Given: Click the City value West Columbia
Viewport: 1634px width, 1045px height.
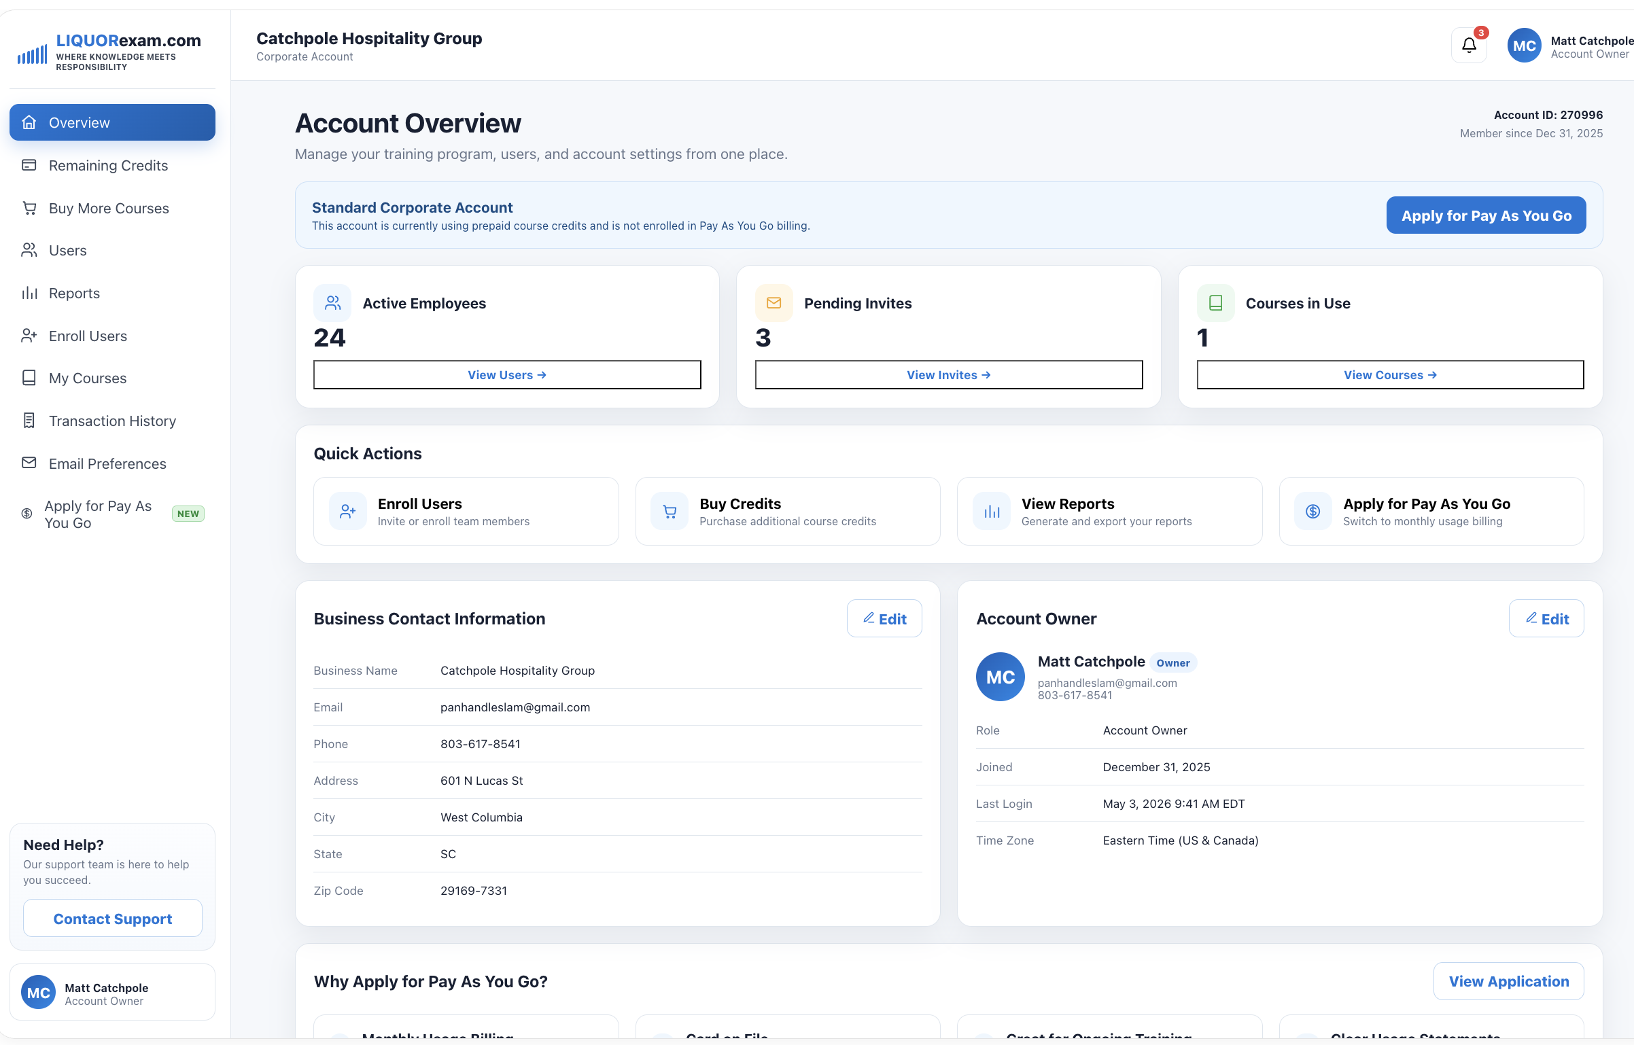Looking at the screenshot, I should click(481, 817).
